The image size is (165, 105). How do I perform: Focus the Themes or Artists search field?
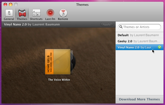(x=139, y=27)
